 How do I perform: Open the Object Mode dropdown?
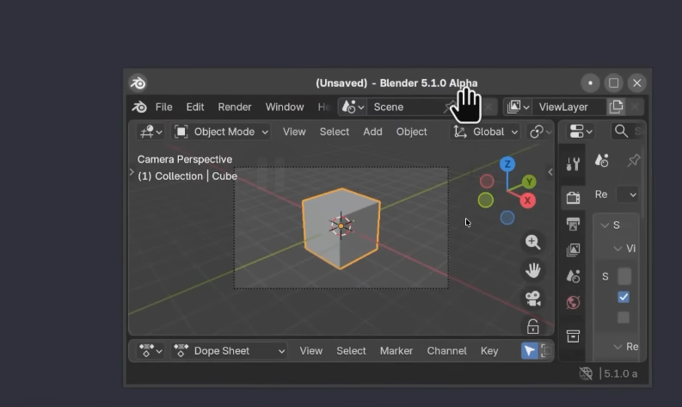click(x=221, y=132)
